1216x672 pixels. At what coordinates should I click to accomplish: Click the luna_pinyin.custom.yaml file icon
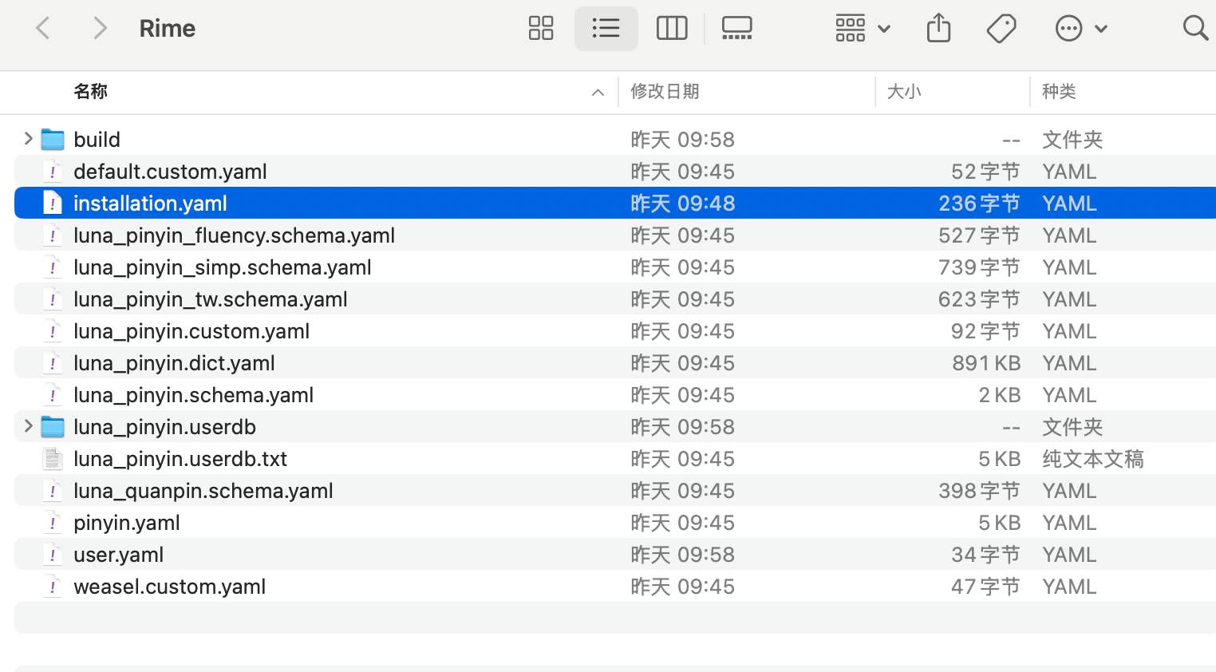pyautogui.click(x=53, y=331)
